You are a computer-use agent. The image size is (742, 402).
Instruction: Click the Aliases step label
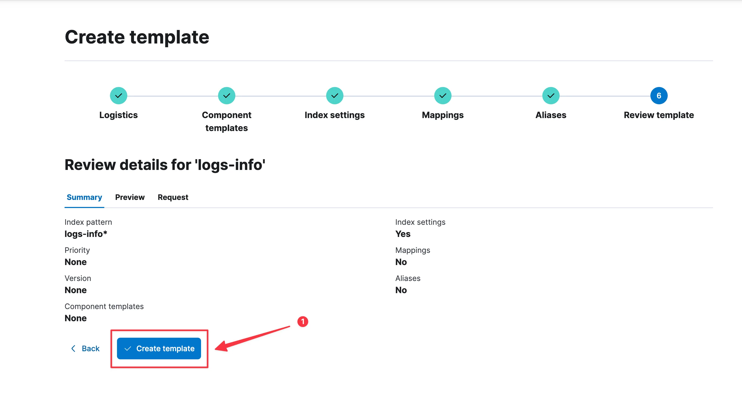[x=550, y=115]
